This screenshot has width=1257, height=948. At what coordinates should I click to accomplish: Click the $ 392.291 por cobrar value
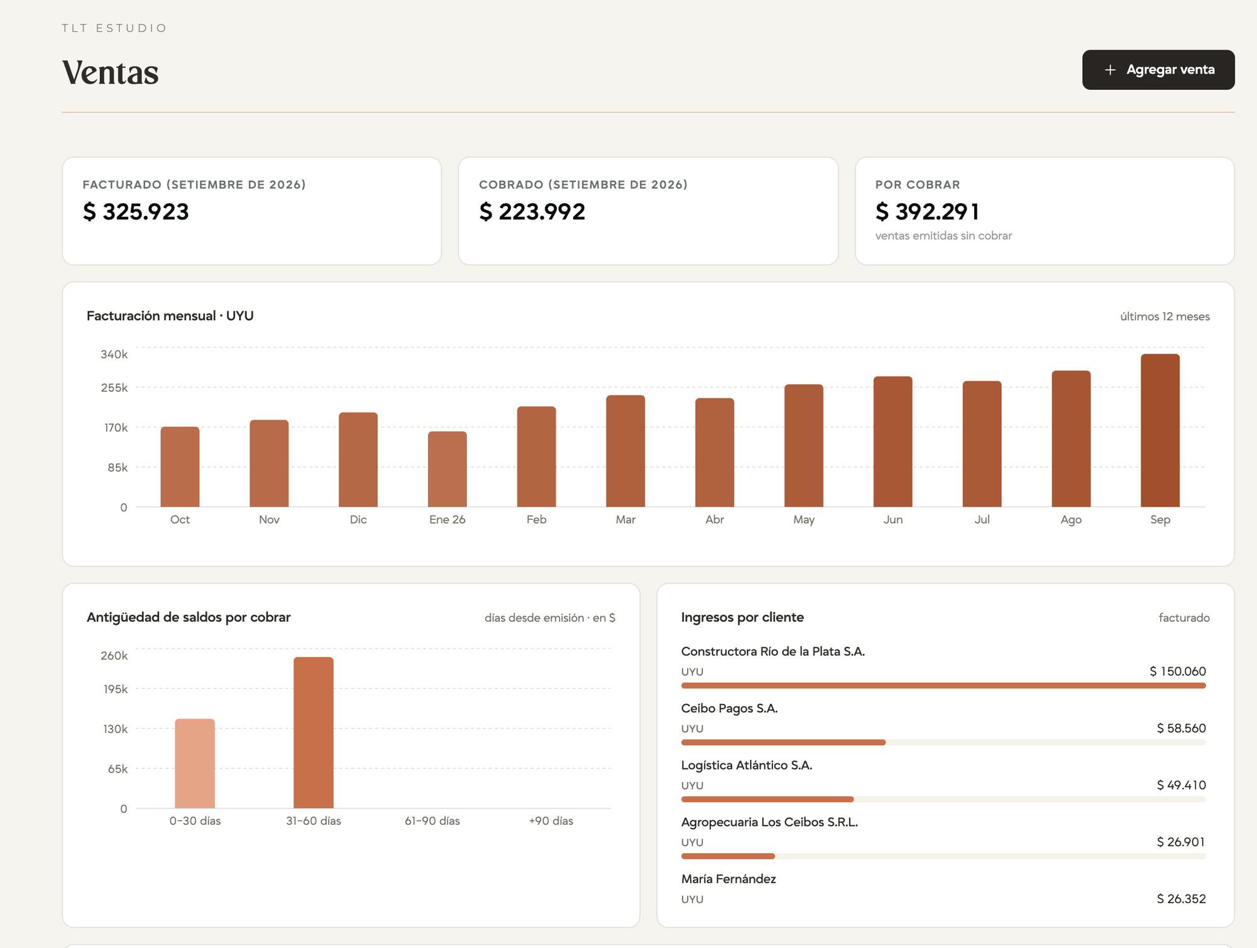(x=928, y=212)
